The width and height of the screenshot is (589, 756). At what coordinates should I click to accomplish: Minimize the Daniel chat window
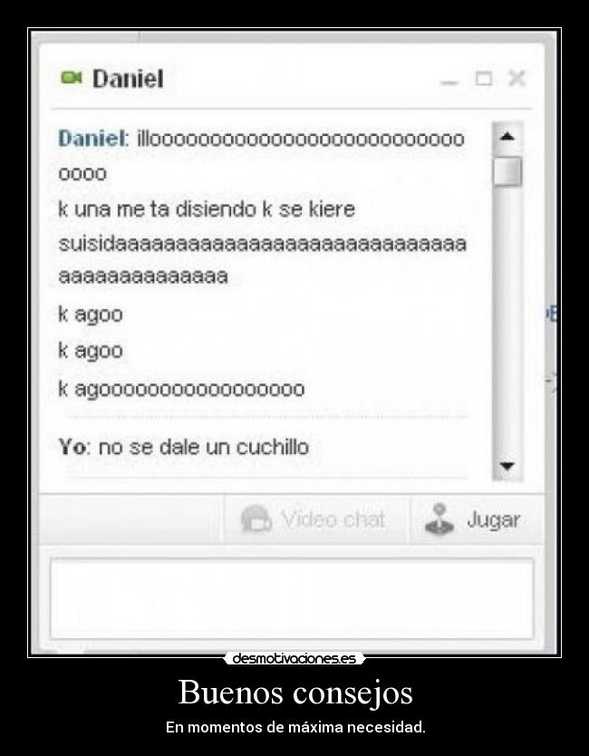(x=449, y=82)
